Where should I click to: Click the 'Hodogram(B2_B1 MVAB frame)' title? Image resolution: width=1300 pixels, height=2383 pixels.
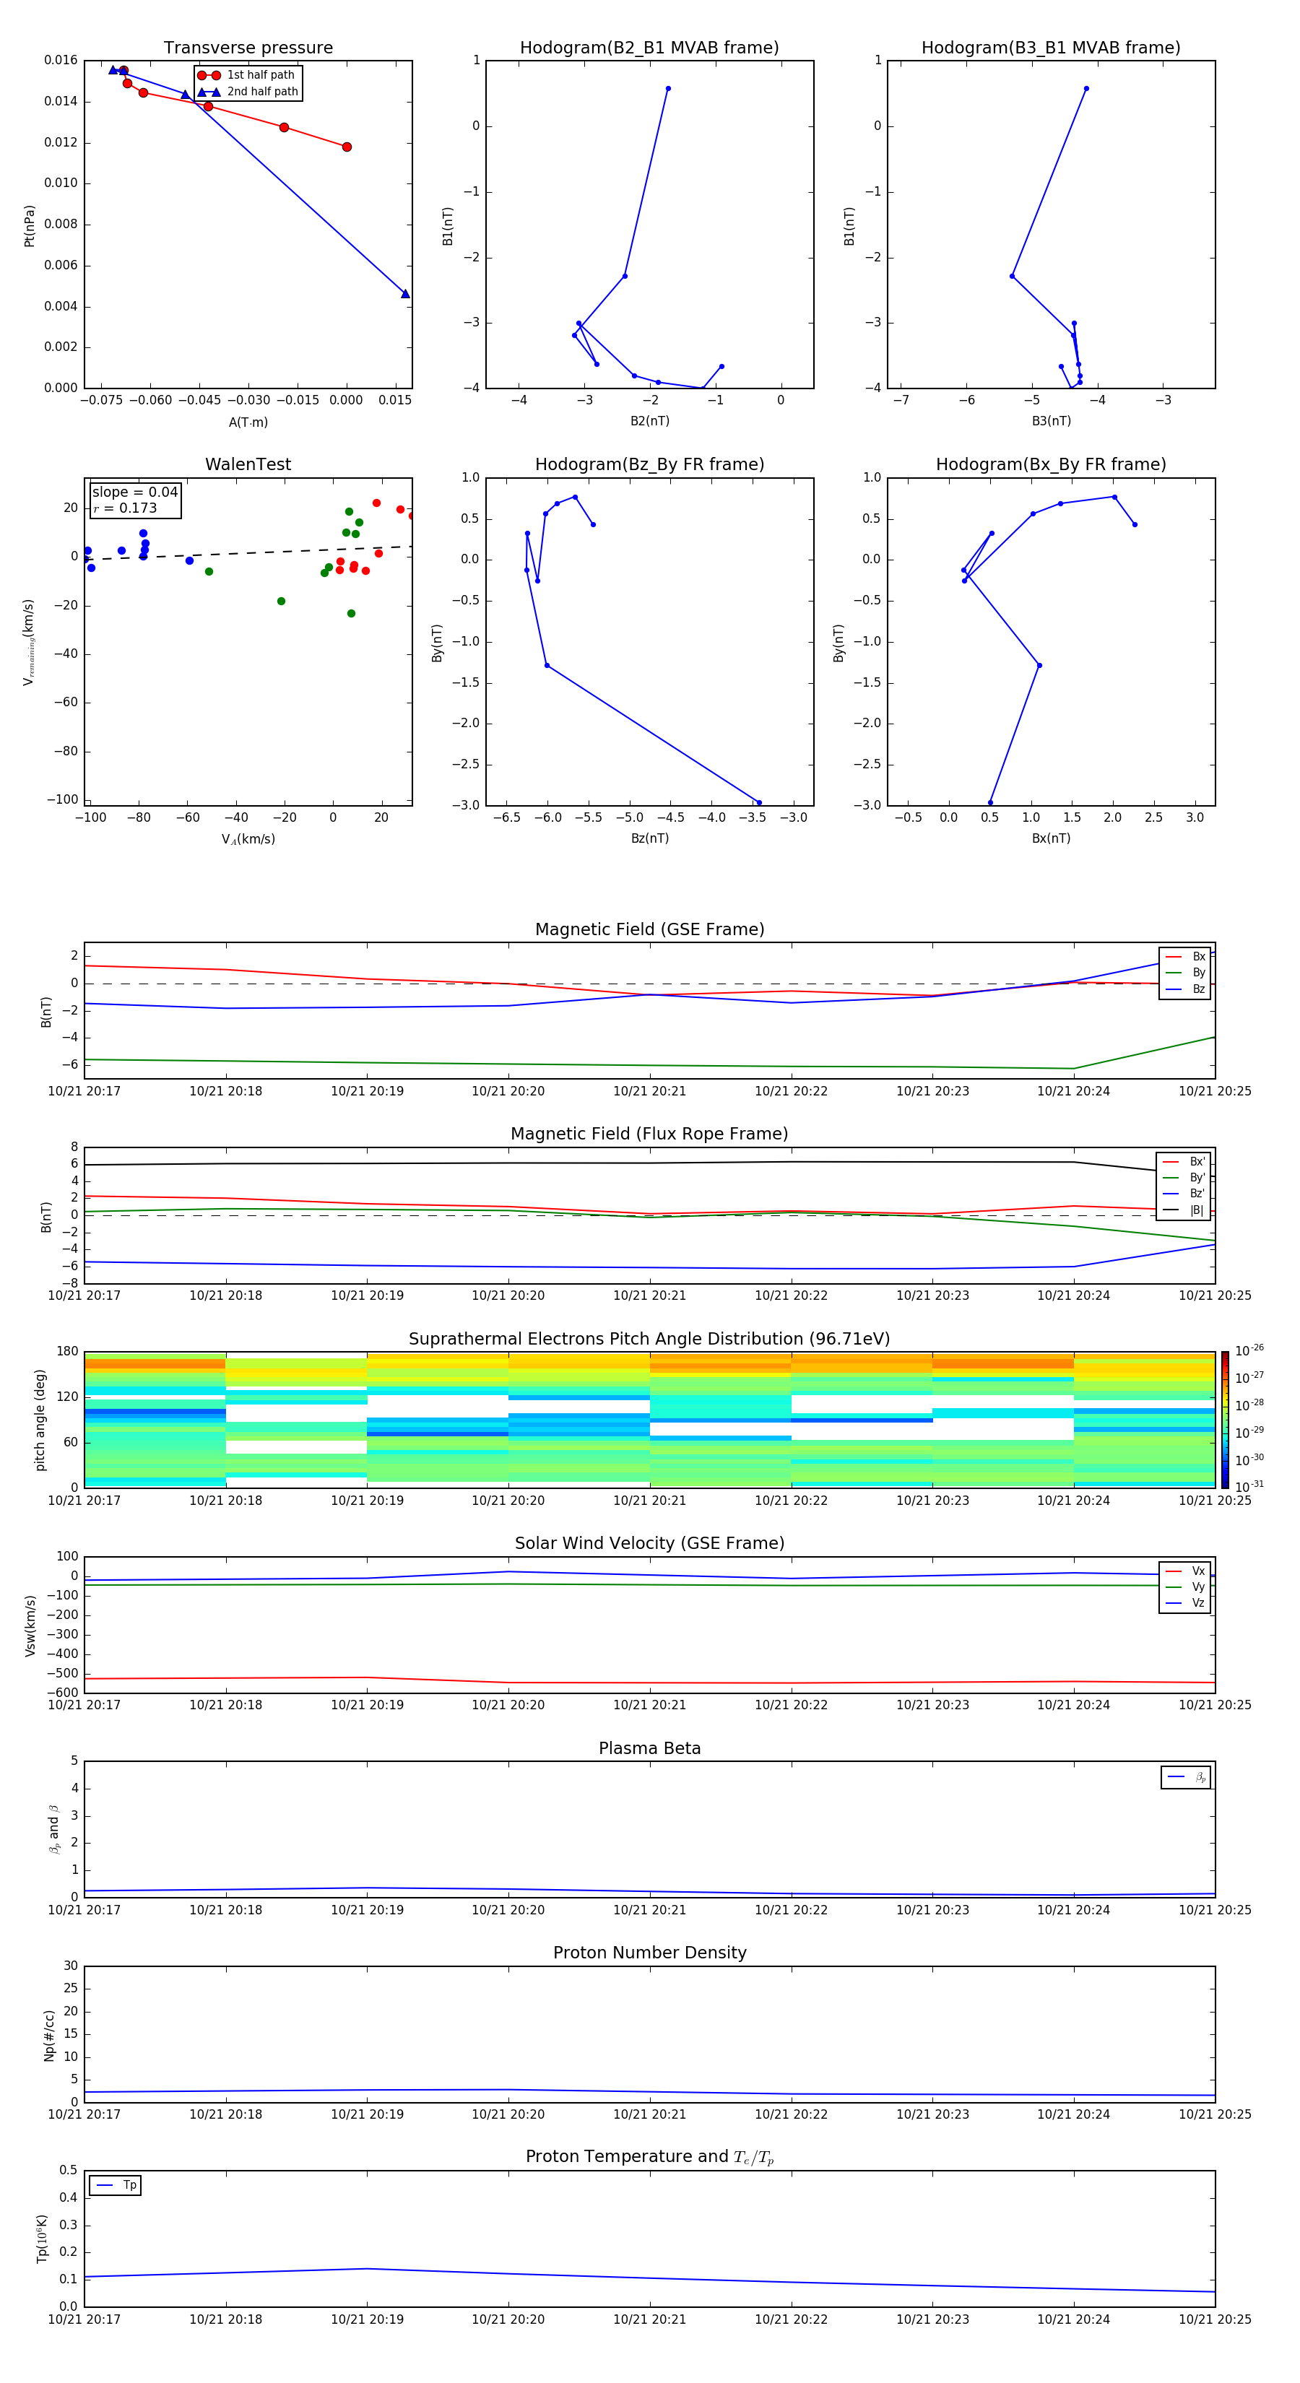(x=649, y=48)
